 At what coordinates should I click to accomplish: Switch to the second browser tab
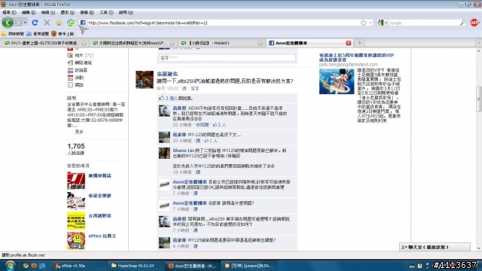(133, 43)
